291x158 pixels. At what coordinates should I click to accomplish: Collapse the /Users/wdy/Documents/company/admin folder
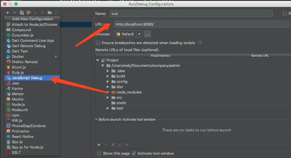pos(103,66)
